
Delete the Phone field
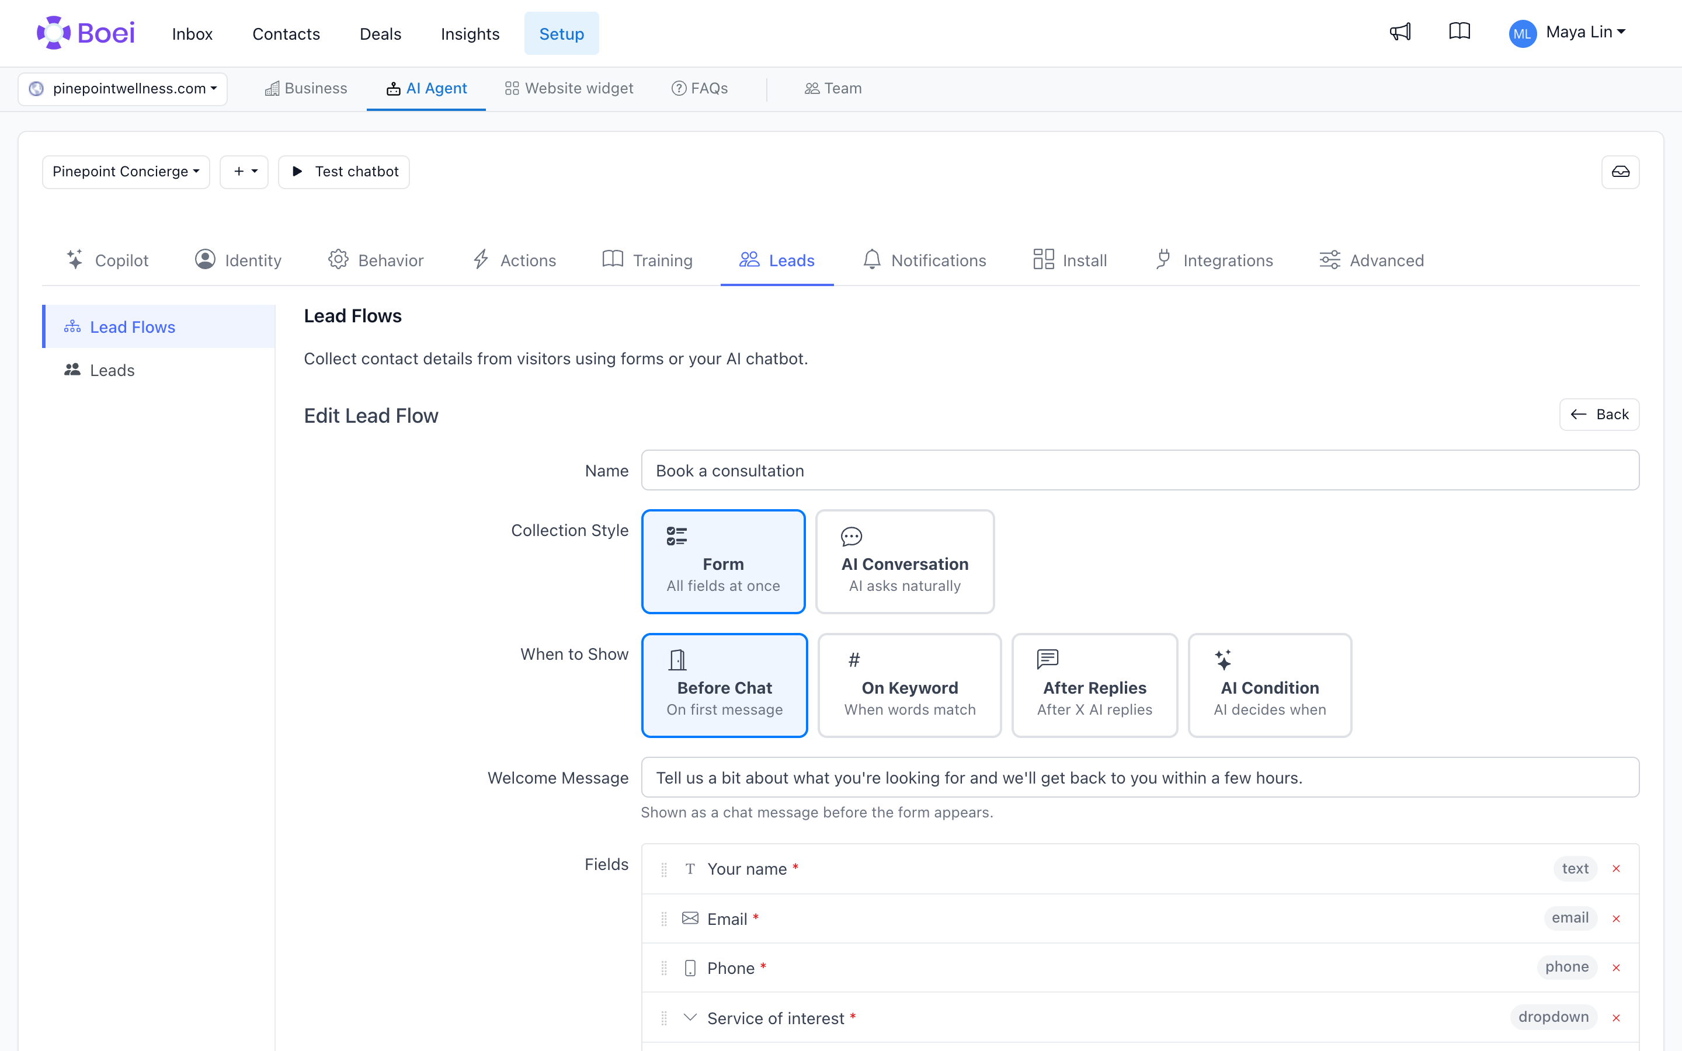tap(1616, 968)
